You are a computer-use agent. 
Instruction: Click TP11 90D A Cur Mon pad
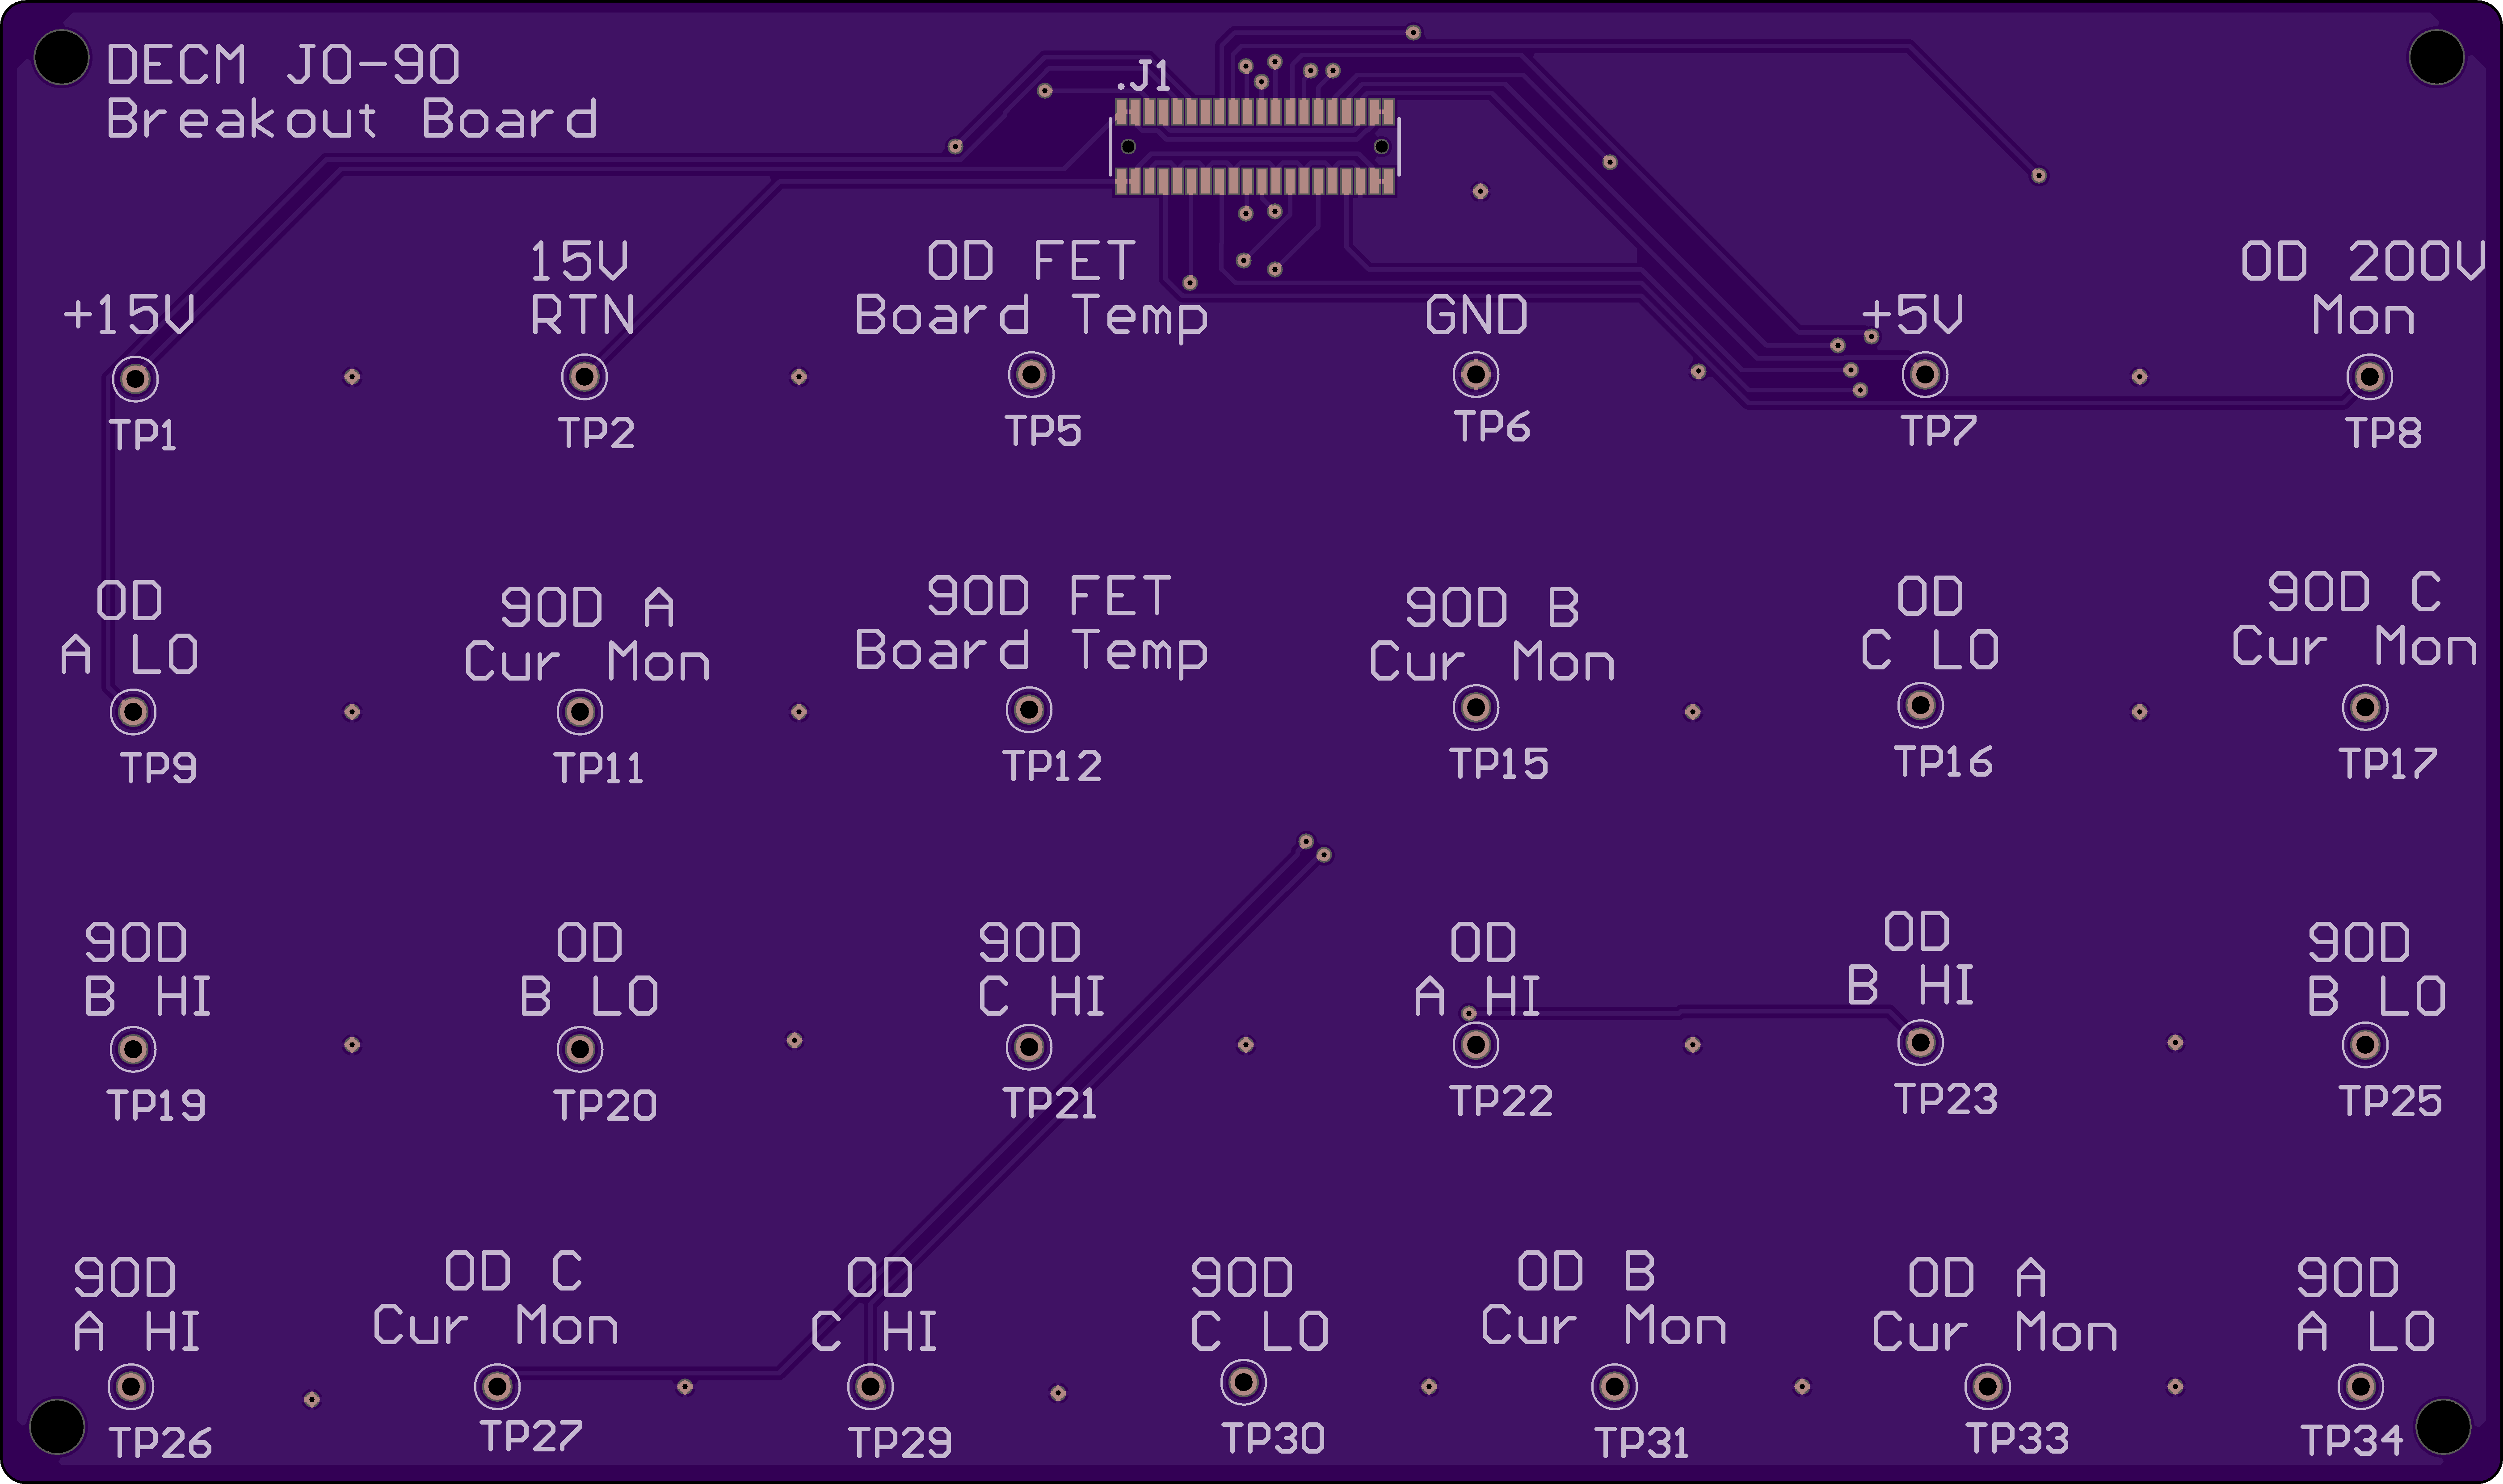[x=580, y=712]
